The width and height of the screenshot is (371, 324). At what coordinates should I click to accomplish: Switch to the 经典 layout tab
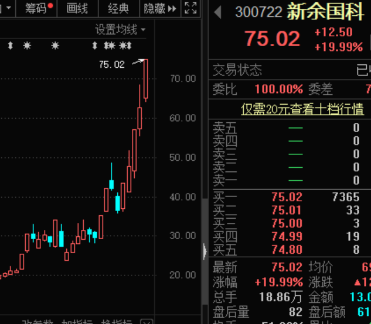coord(118,9)
